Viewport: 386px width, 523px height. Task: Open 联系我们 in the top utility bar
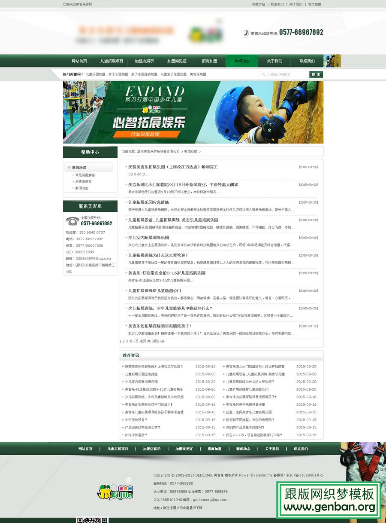coord(277,4)
